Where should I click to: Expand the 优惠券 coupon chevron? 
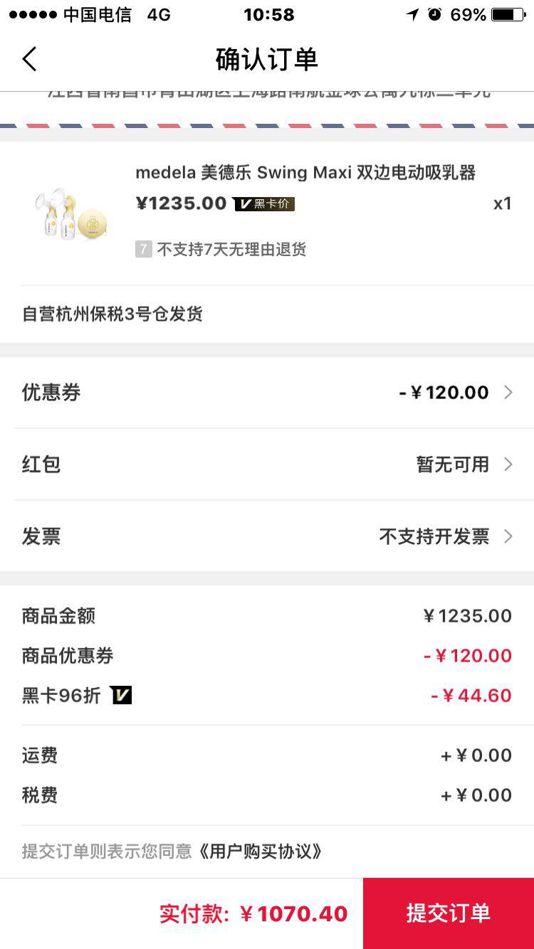(x=508, y=392)
